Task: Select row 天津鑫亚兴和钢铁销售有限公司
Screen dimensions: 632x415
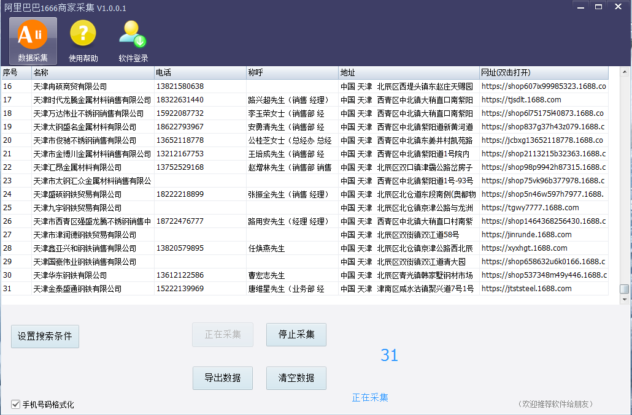Action: (x=305, y=248)
